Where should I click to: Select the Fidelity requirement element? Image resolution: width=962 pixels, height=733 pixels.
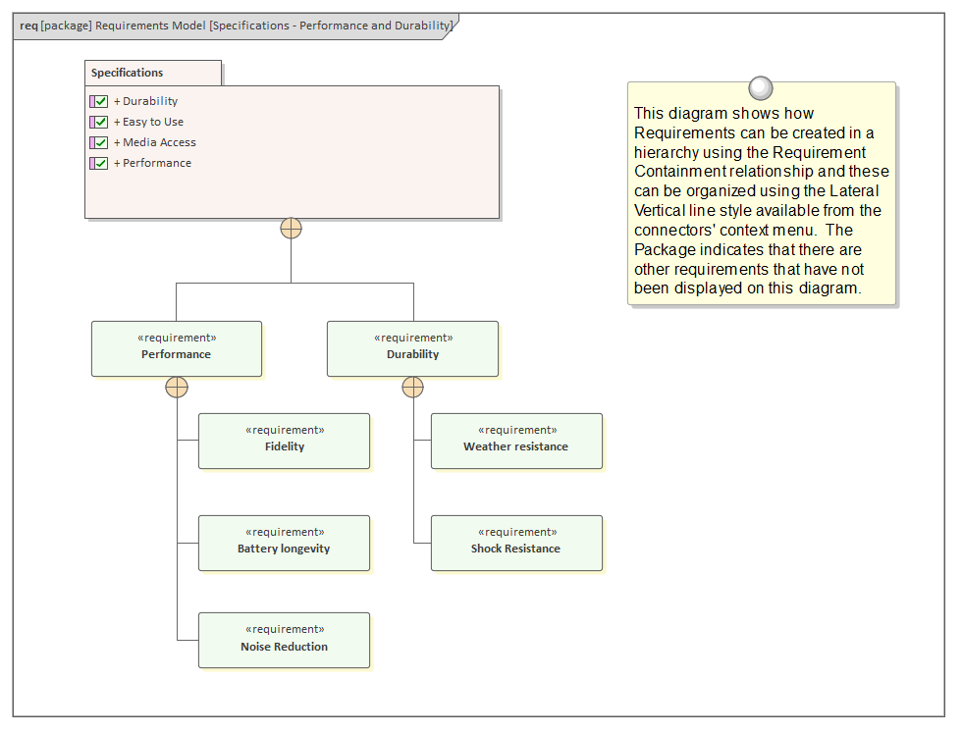click(x=285, y=440)
